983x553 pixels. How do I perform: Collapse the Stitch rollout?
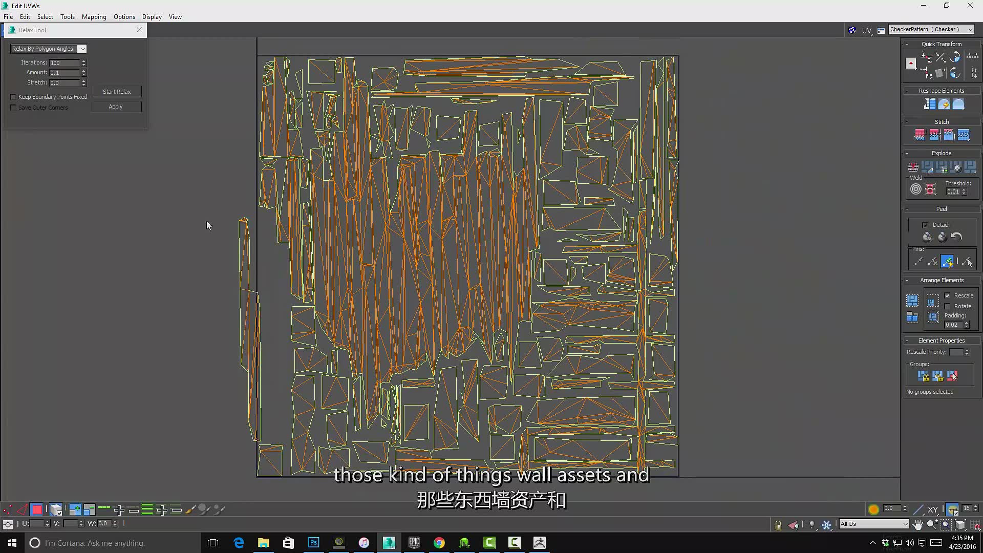[907, 122]
